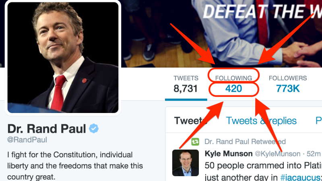Viewport: 322px width, 181px height.
Task: Click the Dr. Rand Paul name heading
Action: pyautogui.click(x=47, y=129)
